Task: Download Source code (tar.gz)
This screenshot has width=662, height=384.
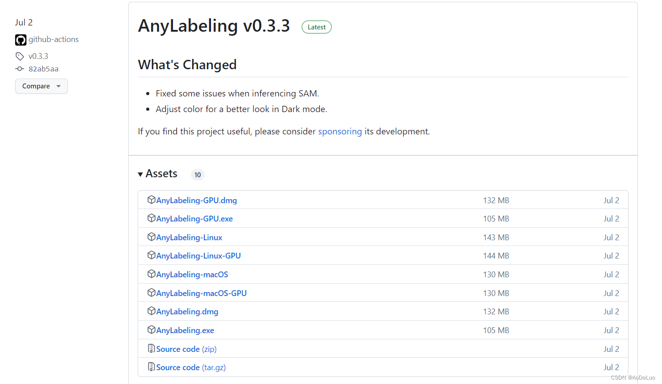Action: (191, 367)
